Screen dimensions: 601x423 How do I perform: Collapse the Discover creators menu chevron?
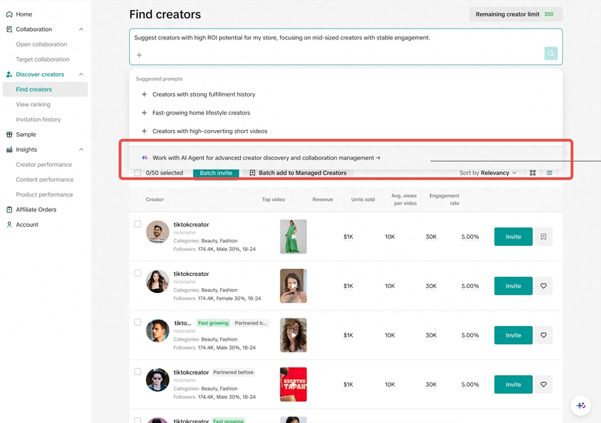[x=81, y=74]
